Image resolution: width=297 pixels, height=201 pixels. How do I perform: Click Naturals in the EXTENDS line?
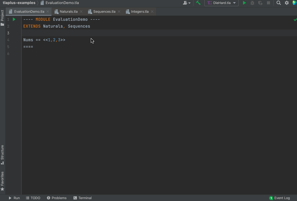point(53,26)
